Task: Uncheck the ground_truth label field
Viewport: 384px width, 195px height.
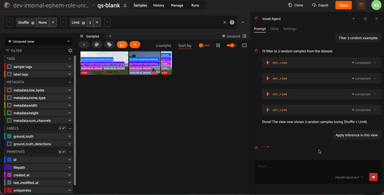Action: [9, 136]
